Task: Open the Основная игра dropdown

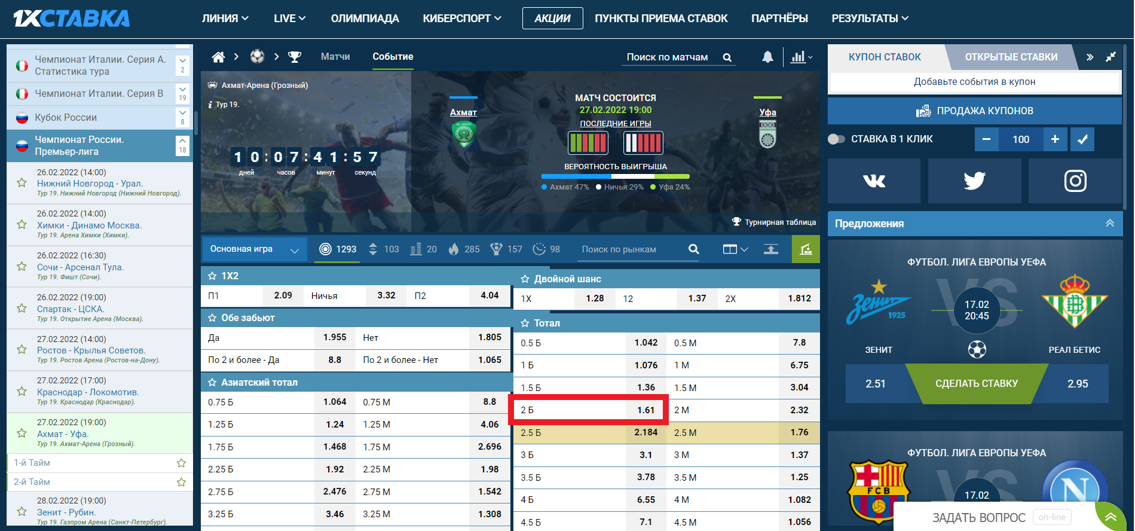Action: click(254, 249)
